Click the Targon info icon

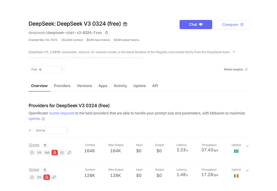pos(32,177)
